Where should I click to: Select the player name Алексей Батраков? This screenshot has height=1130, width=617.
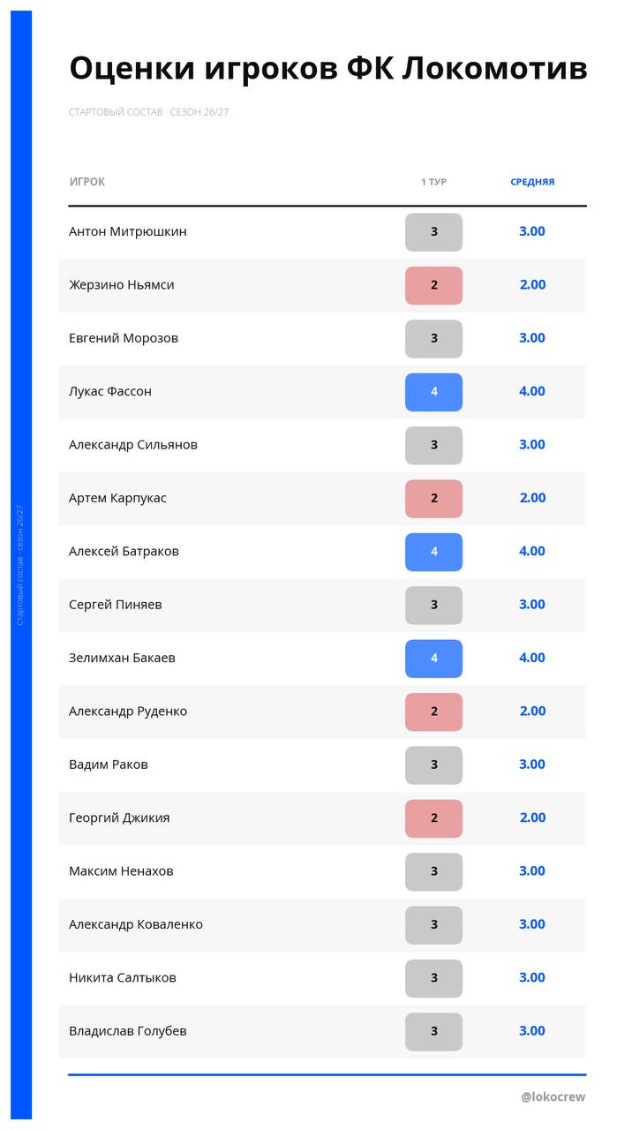124,551
